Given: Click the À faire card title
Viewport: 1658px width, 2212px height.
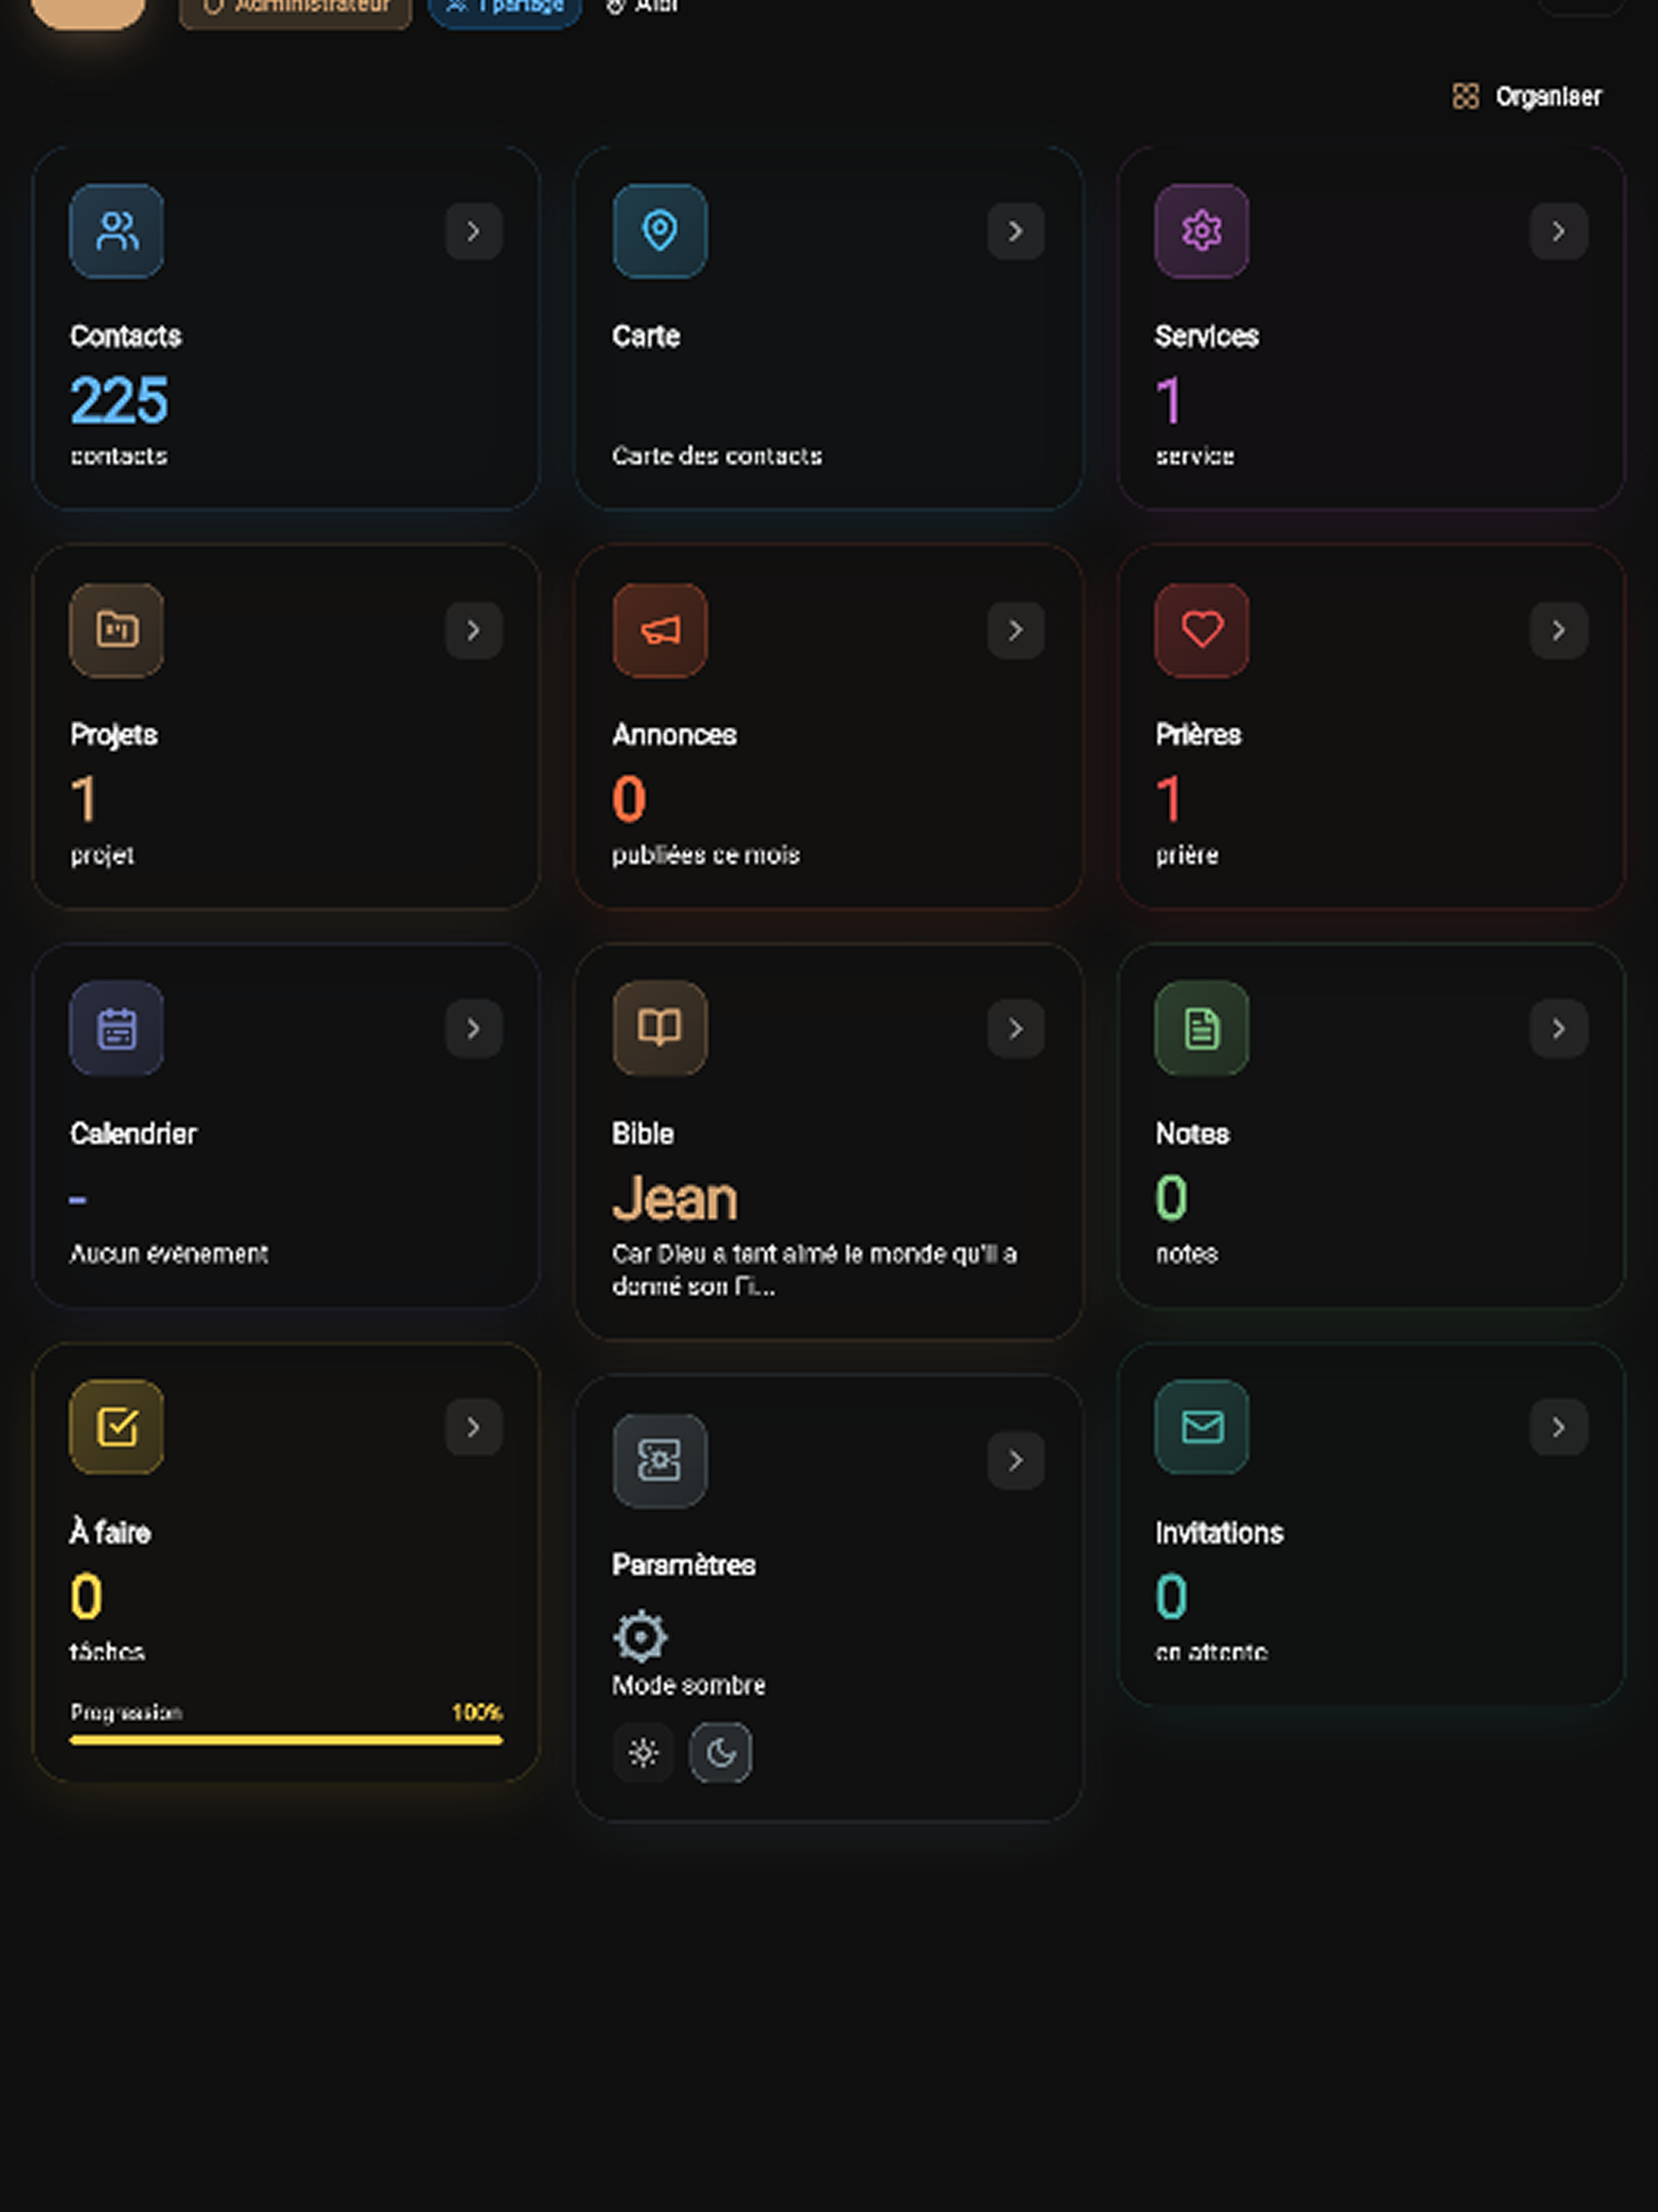Looking at the screenshot, I should point(110,1531).
